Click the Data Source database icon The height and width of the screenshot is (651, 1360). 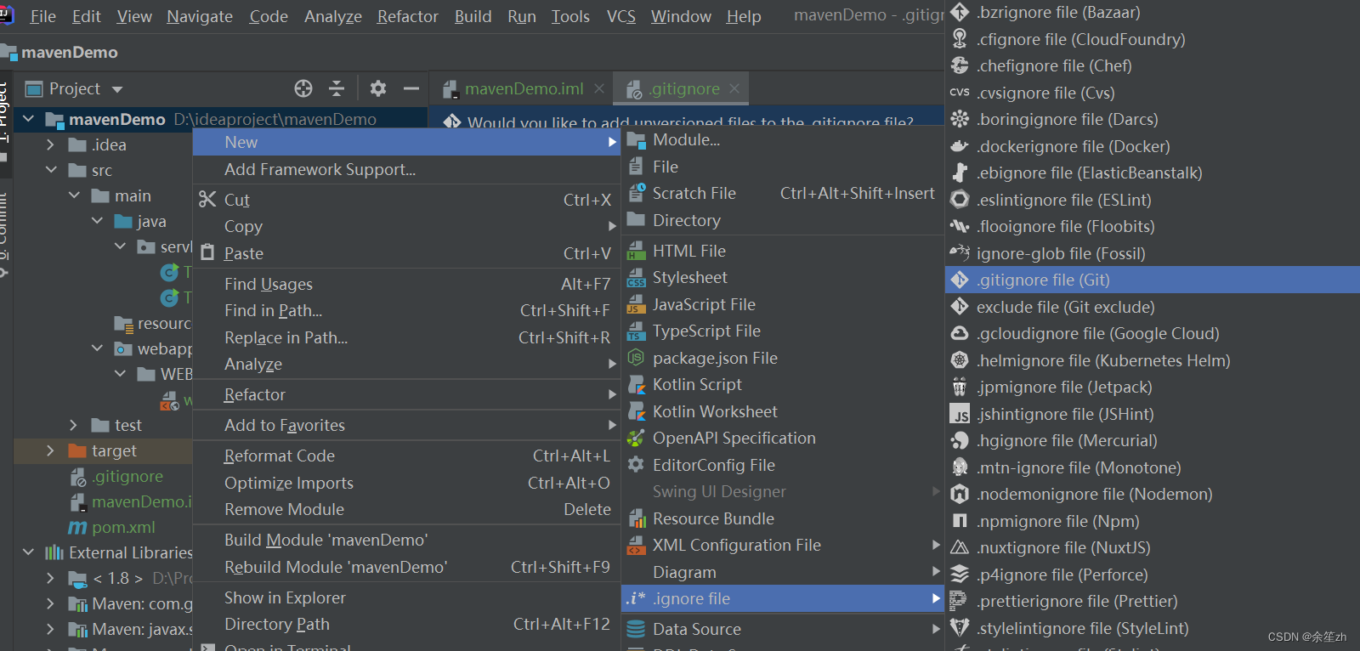pyautogui.click(x=636, y=629)
